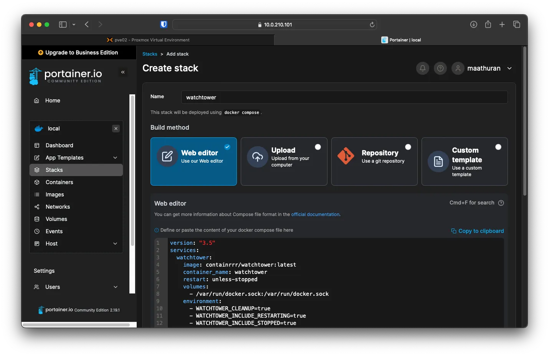Click the Stacks breadcrumb link

point(150,54)
